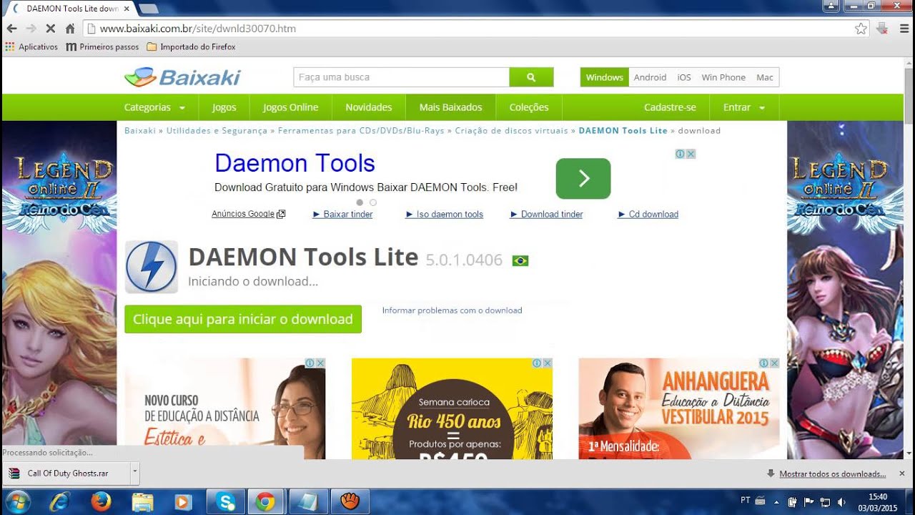
Task: Open the DAEMON Tools Lite breadcrumb link
Action: (x=623, y=131)
